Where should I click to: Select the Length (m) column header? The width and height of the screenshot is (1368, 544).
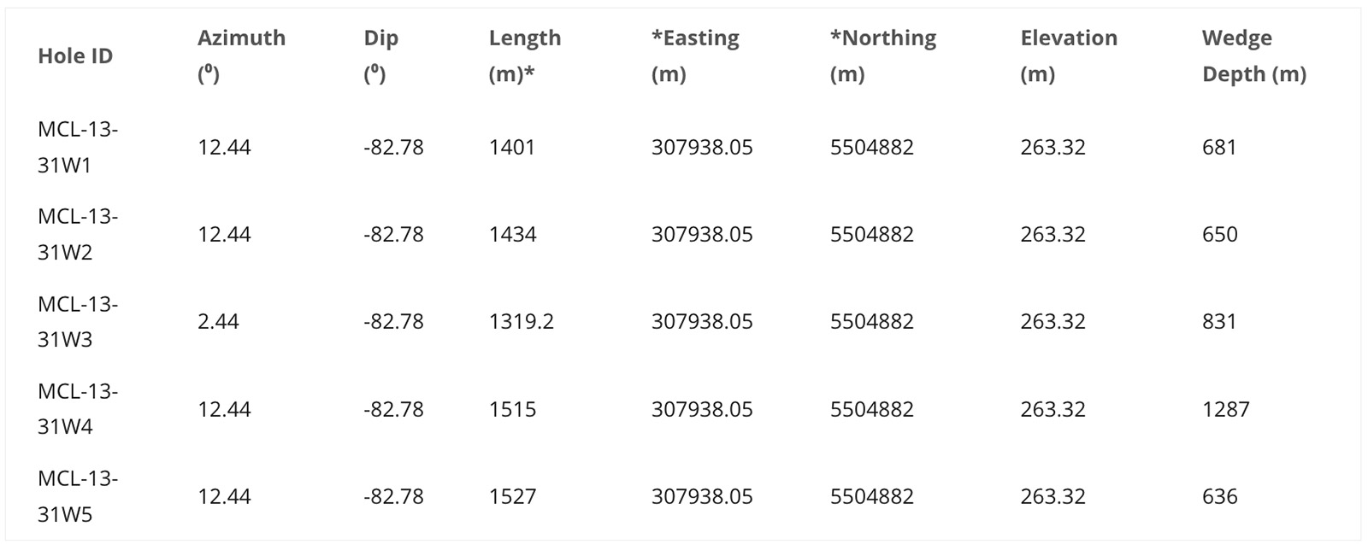coord(524,56)
